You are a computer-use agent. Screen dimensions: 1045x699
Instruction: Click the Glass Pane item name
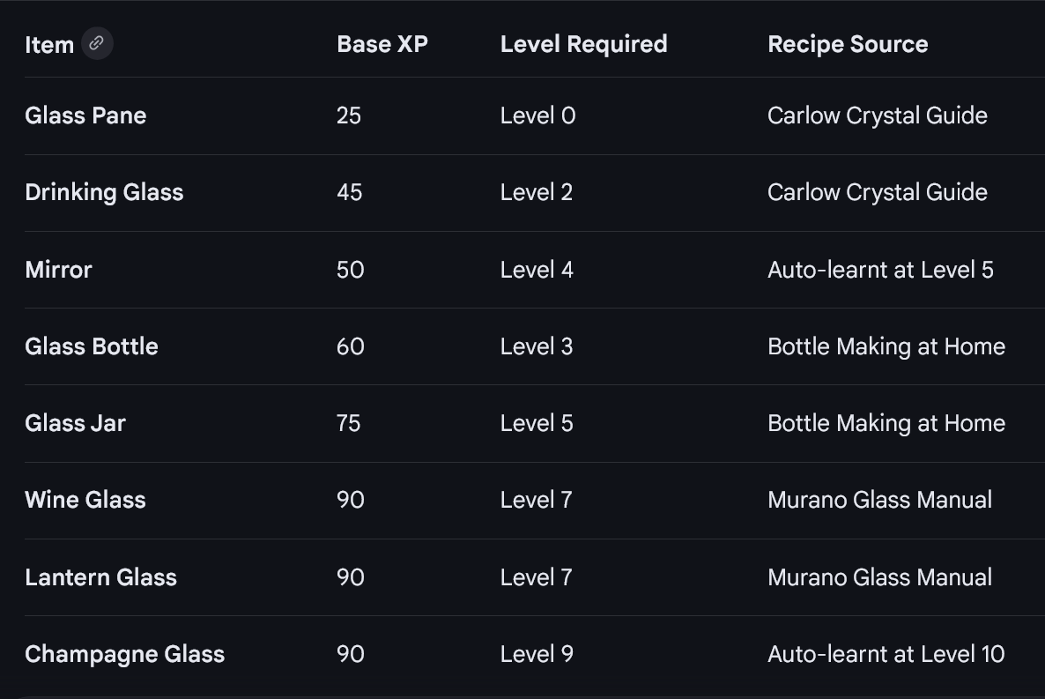coord(85,115)
